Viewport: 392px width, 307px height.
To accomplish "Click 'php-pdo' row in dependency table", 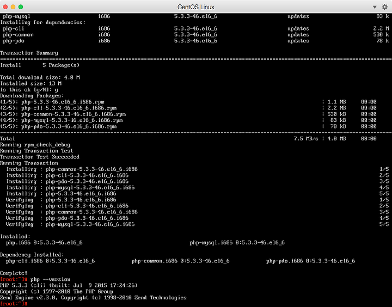I will (x=196, y=41).
